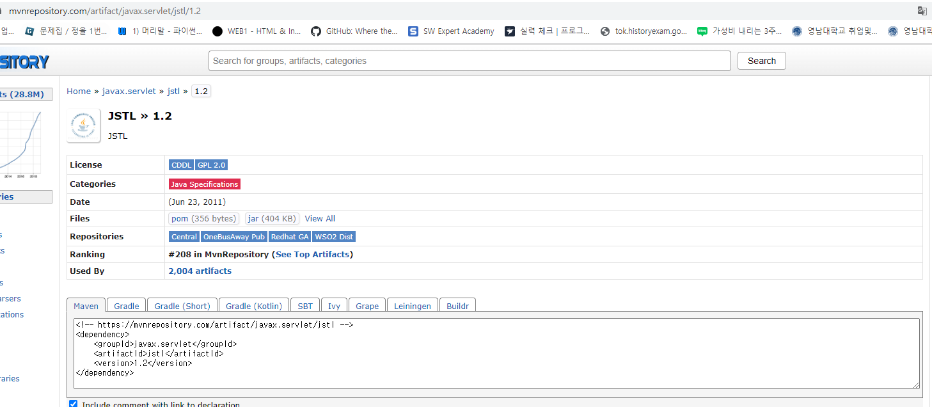Download the pom (356 bytes) file

point(204,219)
